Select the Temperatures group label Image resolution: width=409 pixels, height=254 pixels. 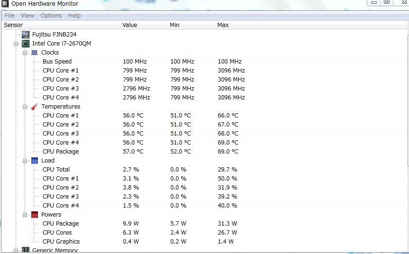(x=61, y=107)
